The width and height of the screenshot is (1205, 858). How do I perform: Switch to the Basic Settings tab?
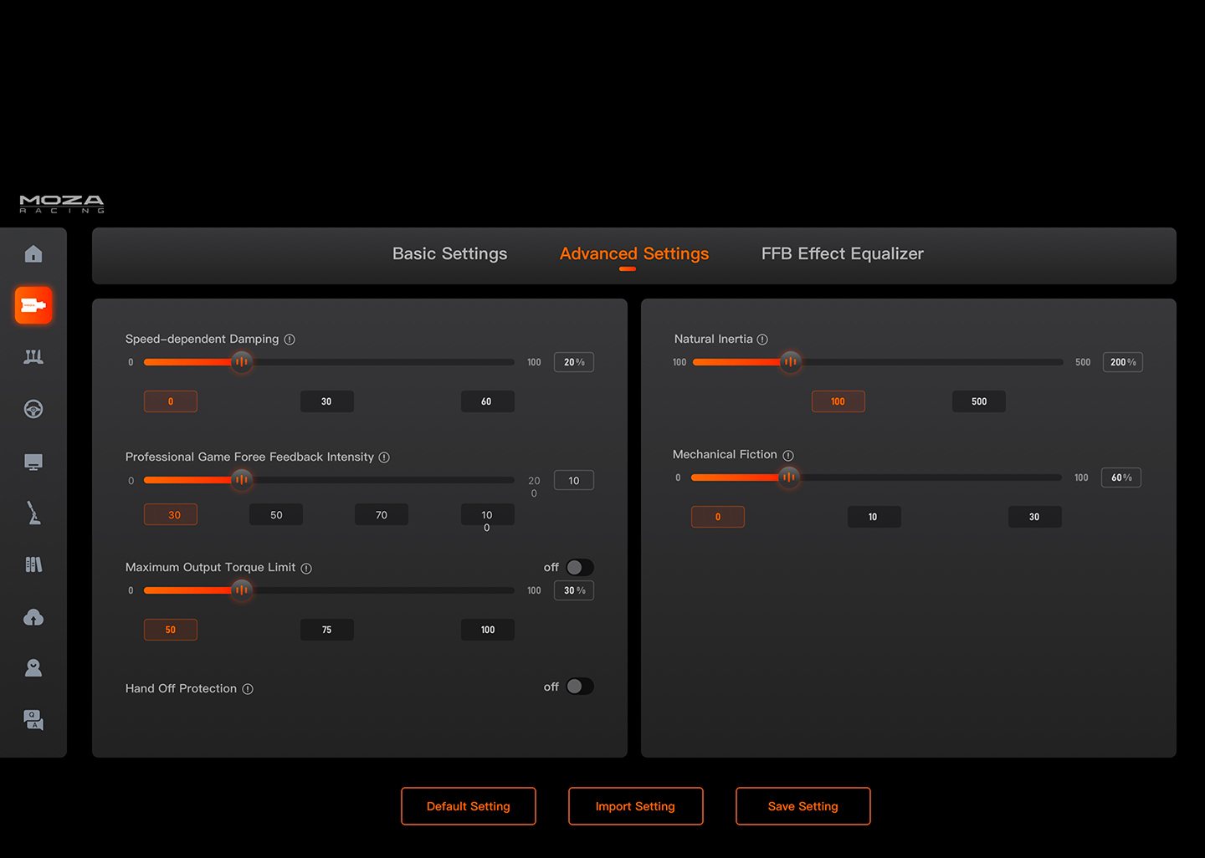coord(449,253)
